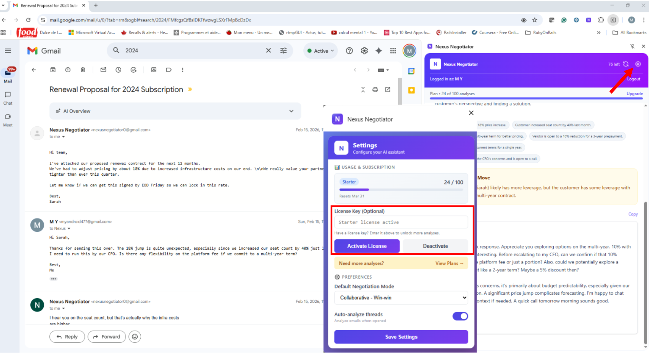Open the Active status dropdown
Viewport: 649px width, 360px height.
[x=321, y=51]
